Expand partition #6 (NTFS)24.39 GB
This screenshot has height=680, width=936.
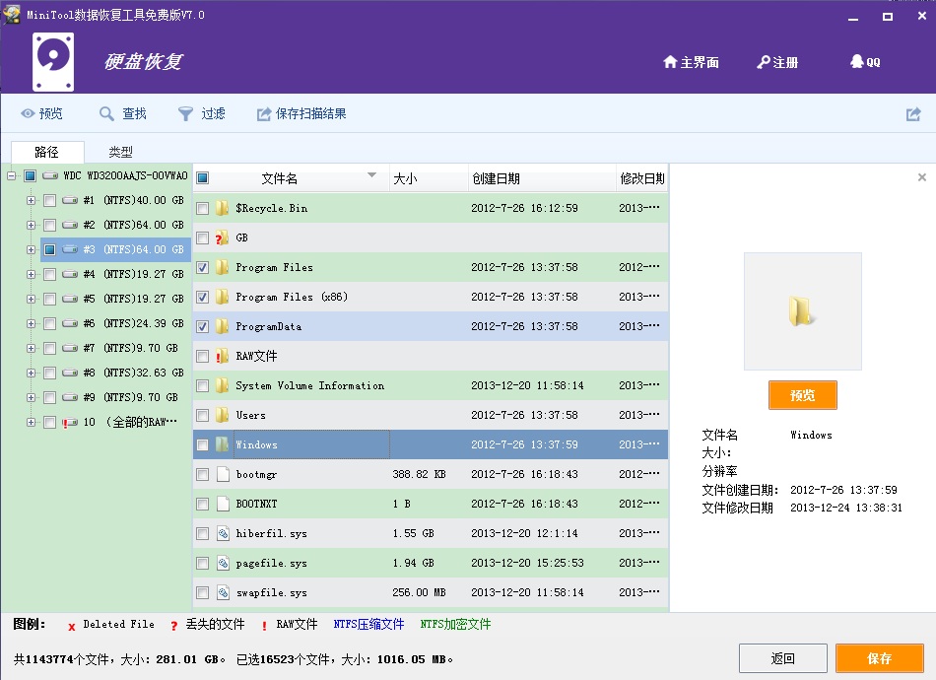click(31, 323)
